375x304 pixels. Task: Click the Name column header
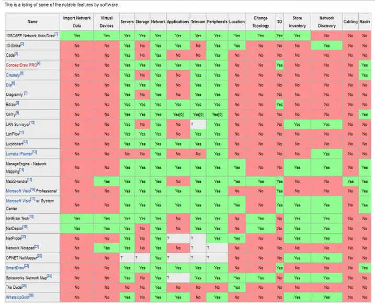tap(32, 22)
